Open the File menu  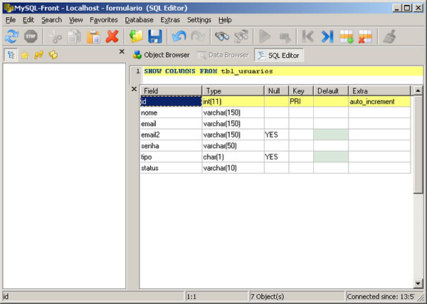pos(11,20)
